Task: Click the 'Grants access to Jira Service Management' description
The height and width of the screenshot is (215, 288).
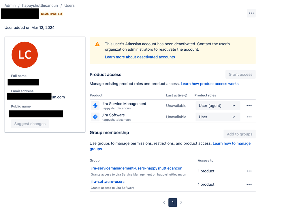Action: click(138, 174)
